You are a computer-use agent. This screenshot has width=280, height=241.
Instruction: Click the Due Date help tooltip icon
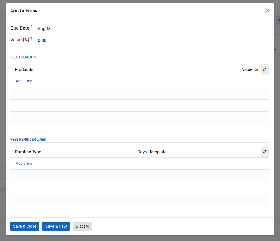coord(31,27)
